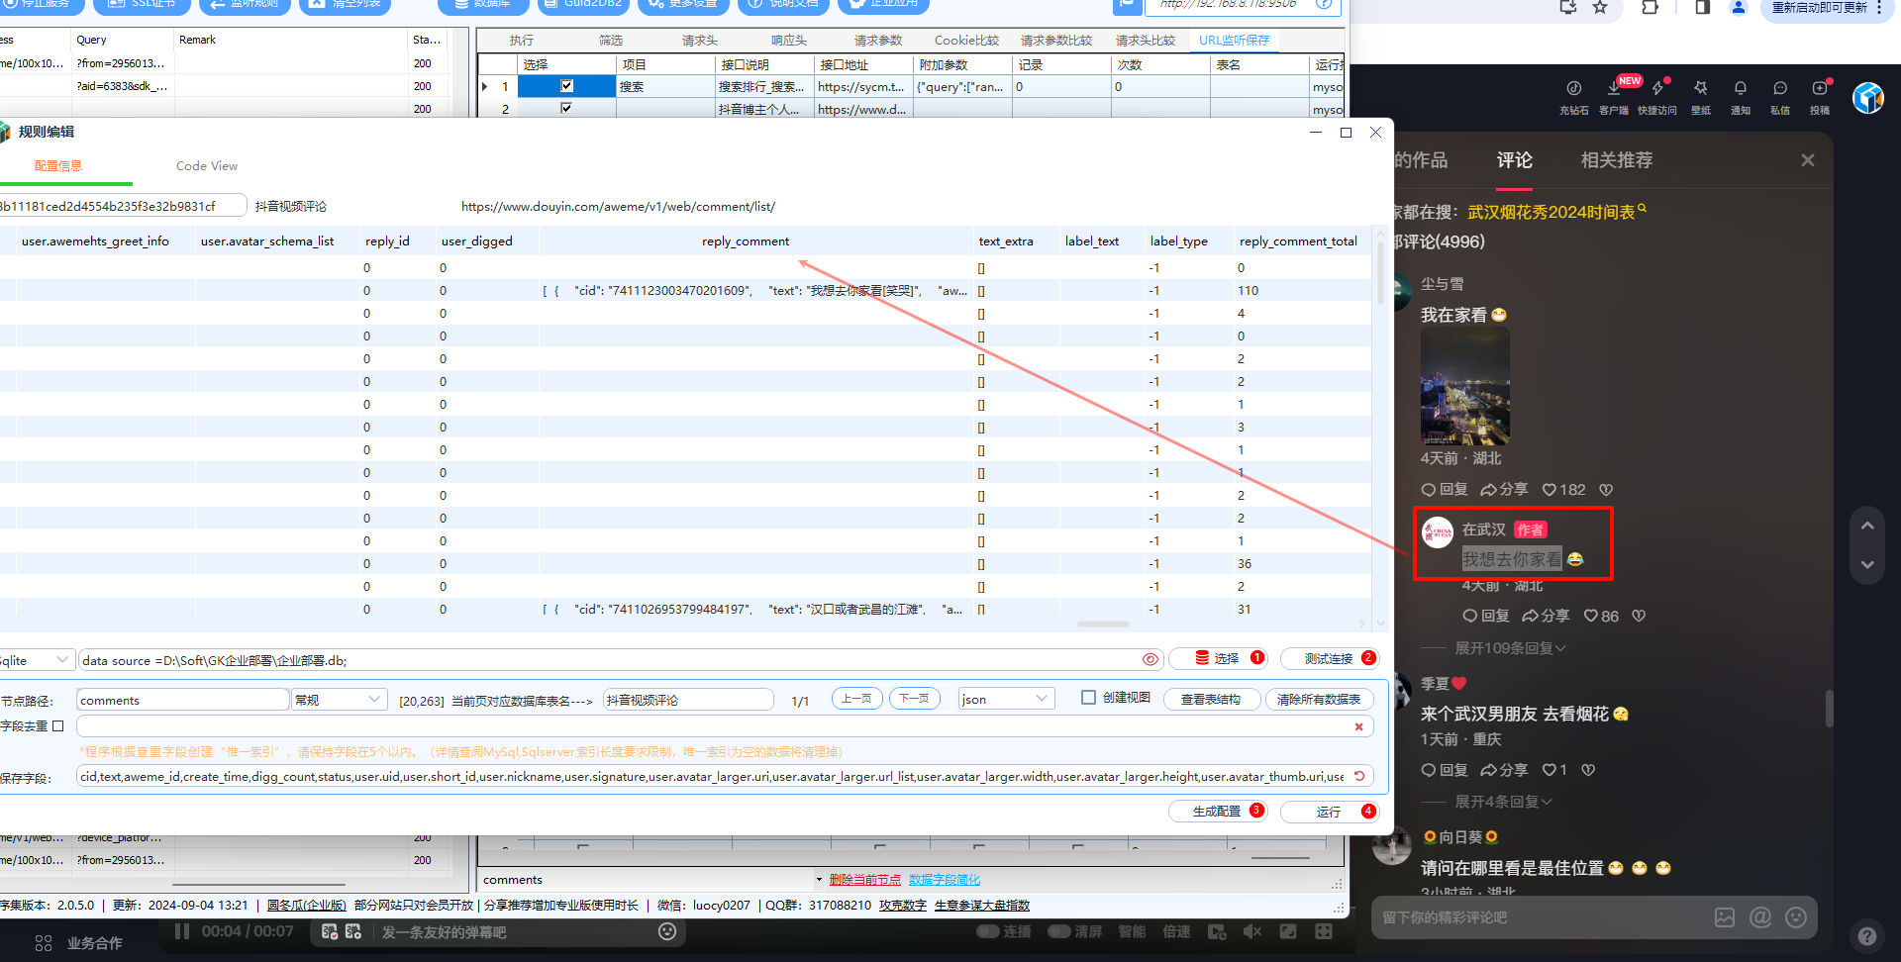The height and width of the screenshot is (962, 1901).
Task: Mention a user with @ icon
Action: tap(1760, 917)
